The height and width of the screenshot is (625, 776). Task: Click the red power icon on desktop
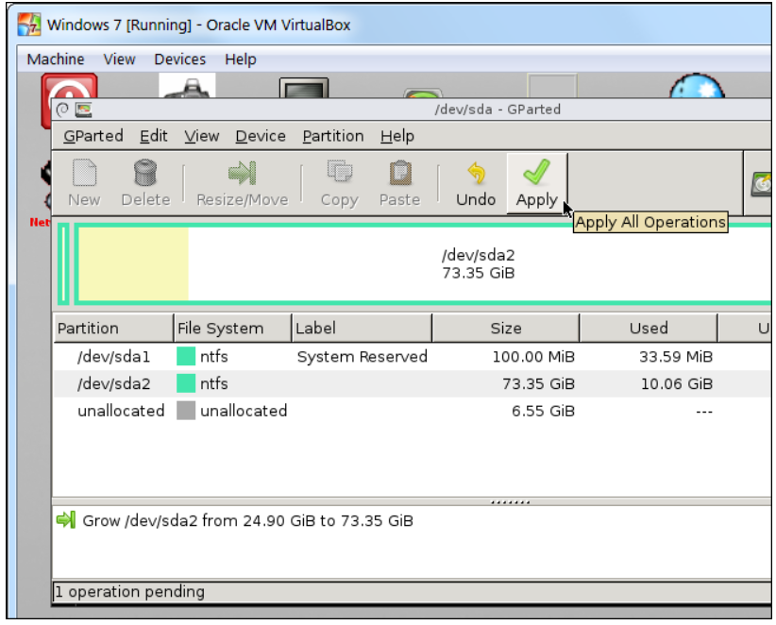click(x=69, y=86)
